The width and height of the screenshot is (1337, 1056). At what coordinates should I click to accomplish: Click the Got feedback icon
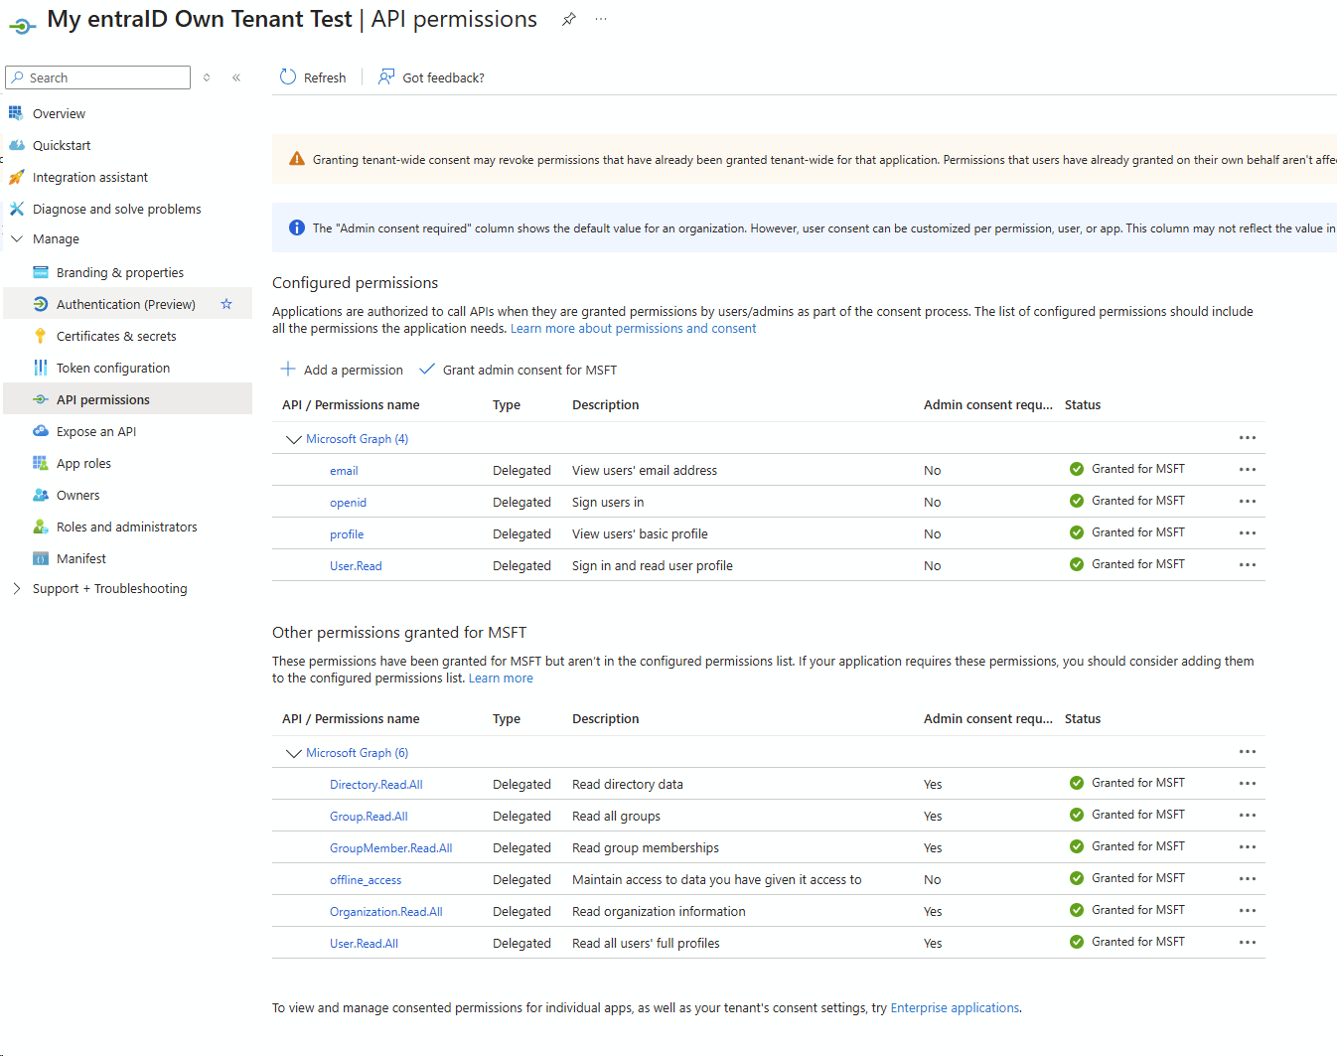click(x=386, y=77)
